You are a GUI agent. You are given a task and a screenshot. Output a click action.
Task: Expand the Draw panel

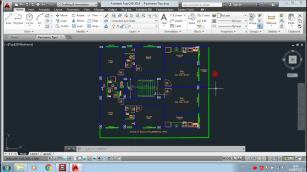[x=29, y=32]
